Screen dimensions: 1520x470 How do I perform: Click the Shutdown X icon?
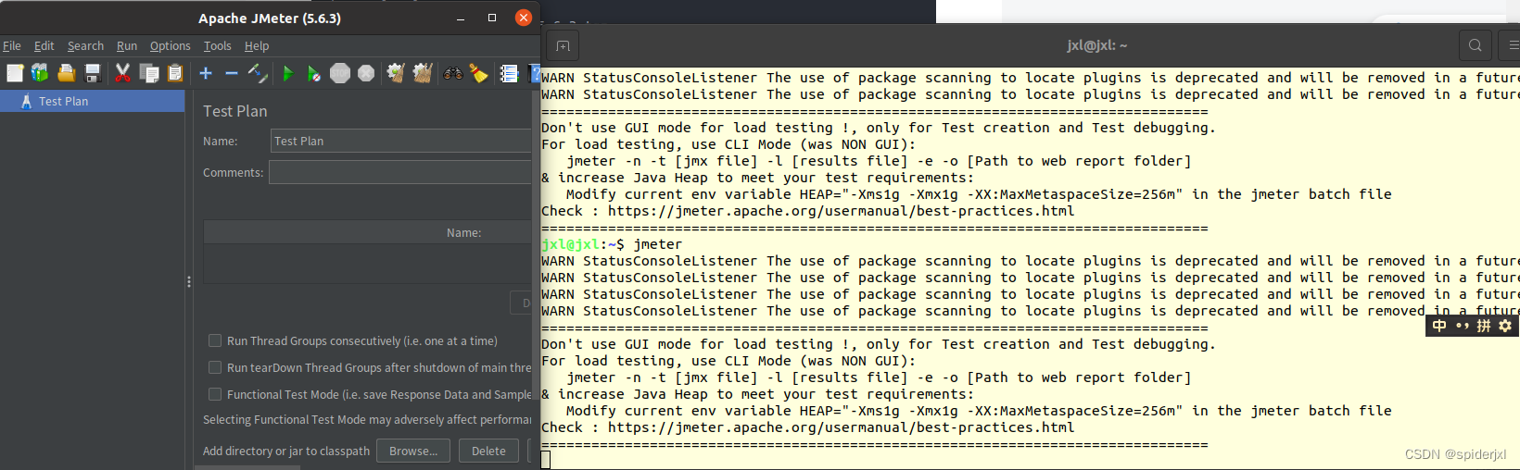[366, 73]
